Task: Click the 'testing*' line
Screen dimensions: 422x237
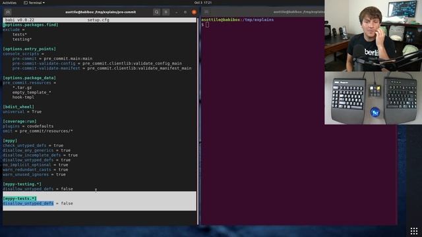Action: (x=22, y=39)
